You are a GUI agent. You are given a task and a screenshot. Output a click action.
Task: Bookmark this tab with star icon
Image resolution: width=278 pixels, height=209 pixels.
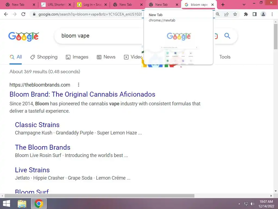point(235,14)
